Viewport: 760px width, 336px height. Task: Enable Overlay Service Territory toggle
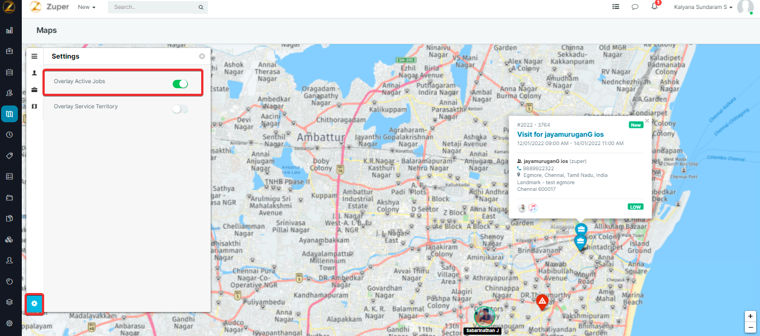(180, 109)
